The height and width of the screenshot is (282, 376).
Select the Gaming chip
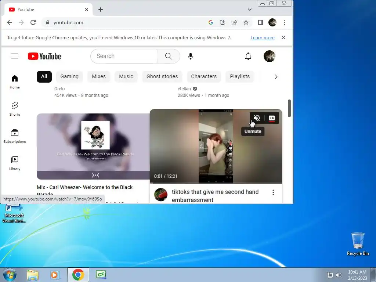pyautogui.click(x=69, y=76)
